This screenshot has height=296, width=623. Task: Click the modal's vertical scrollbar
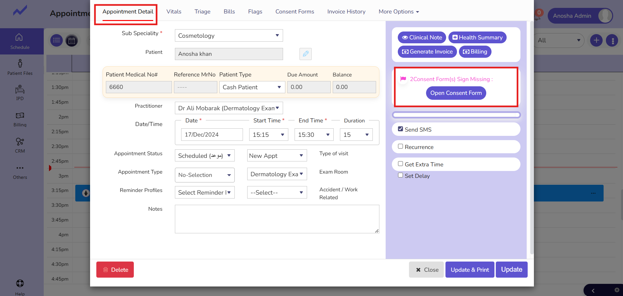(532, 138)
